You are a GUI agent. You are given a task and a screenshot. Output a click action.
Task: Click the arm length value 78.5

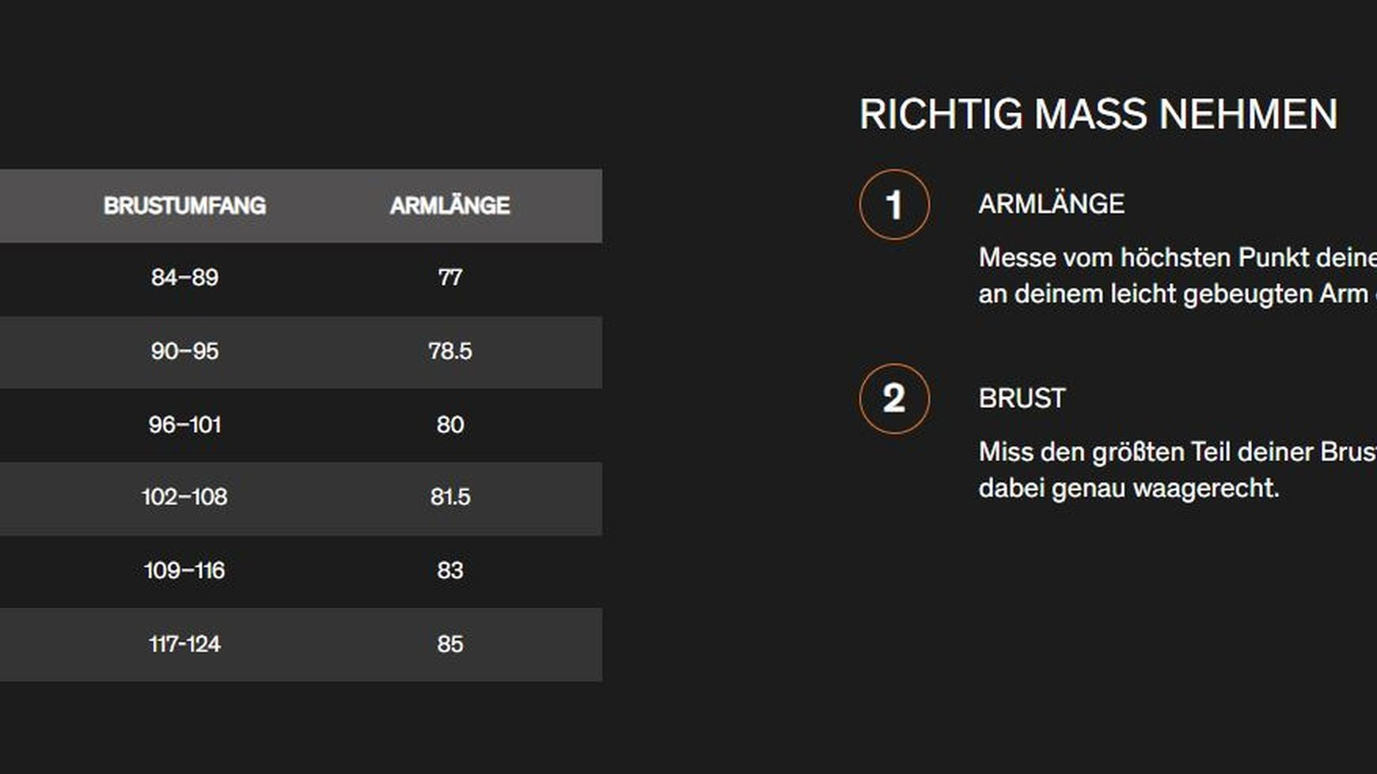pos(450,351)
